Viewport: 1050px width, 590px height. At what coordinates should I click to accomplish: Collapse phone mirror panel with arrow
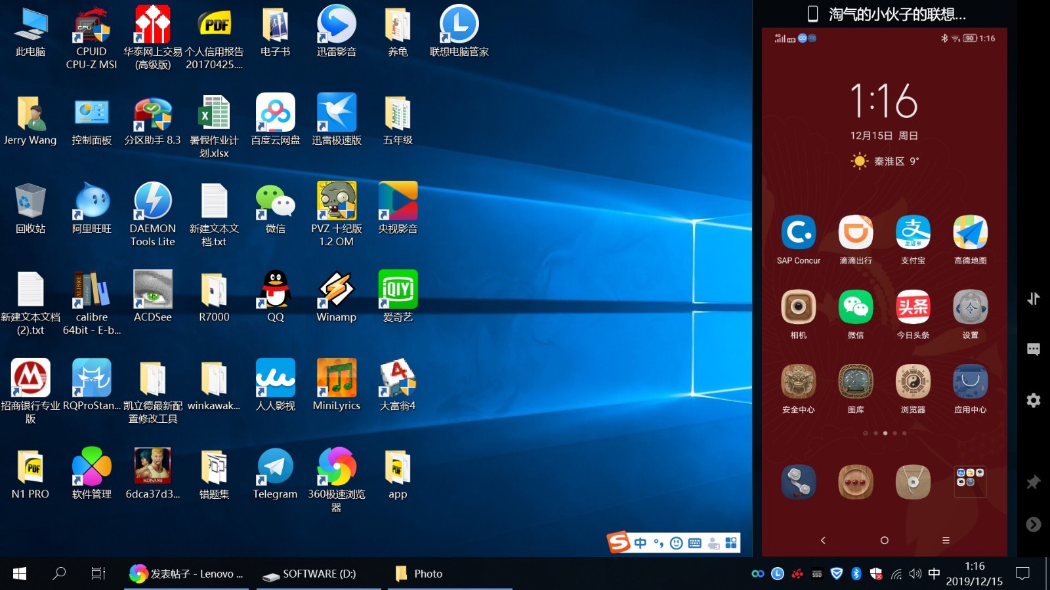tap(1034, 524)
